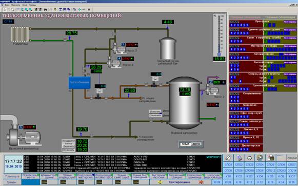Screen dimensions: 298x186
Task: Toggle the ЗИМА/ЛЕТО season switch to ЛЕТО
Action: pyautogui.click(x=196, y=144)
